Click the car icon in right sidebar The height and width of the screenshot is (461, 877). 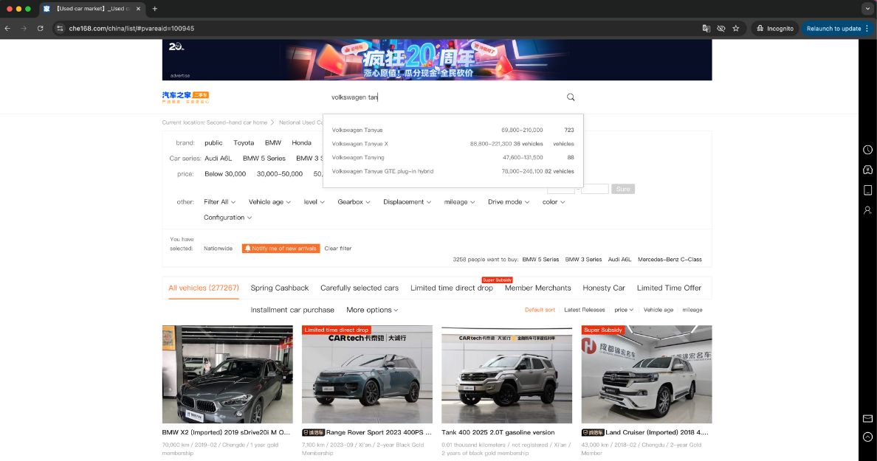point(867,170)
